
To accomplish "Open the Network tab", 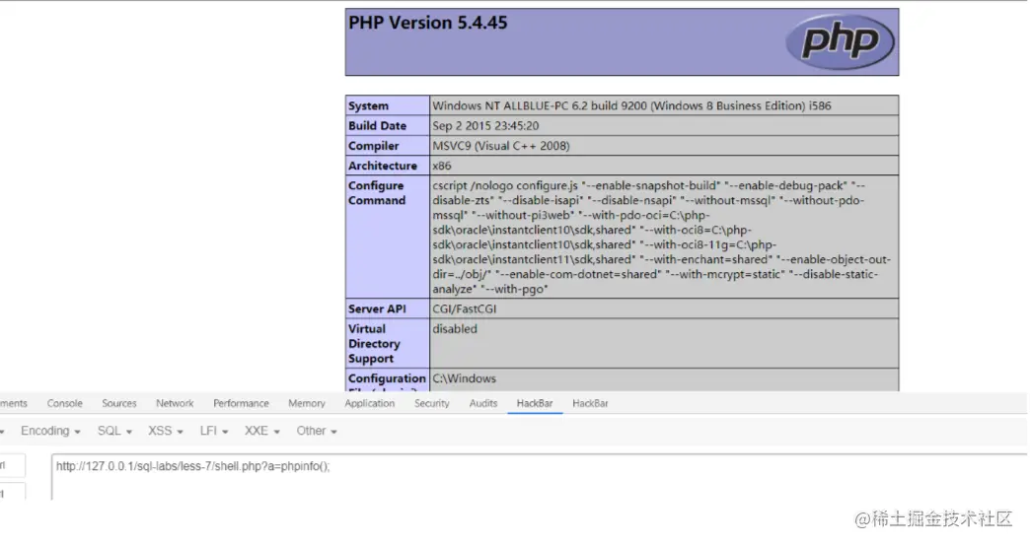I will pos(175,404).
